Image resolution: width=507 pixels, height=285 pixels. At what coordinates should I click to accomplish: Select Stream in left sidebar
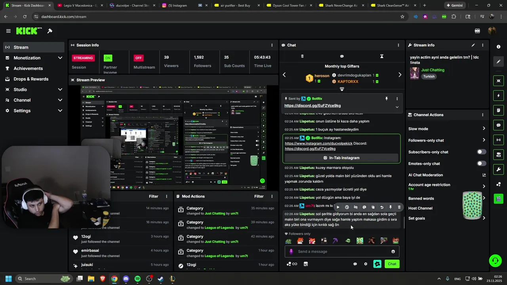coord(33,47)
